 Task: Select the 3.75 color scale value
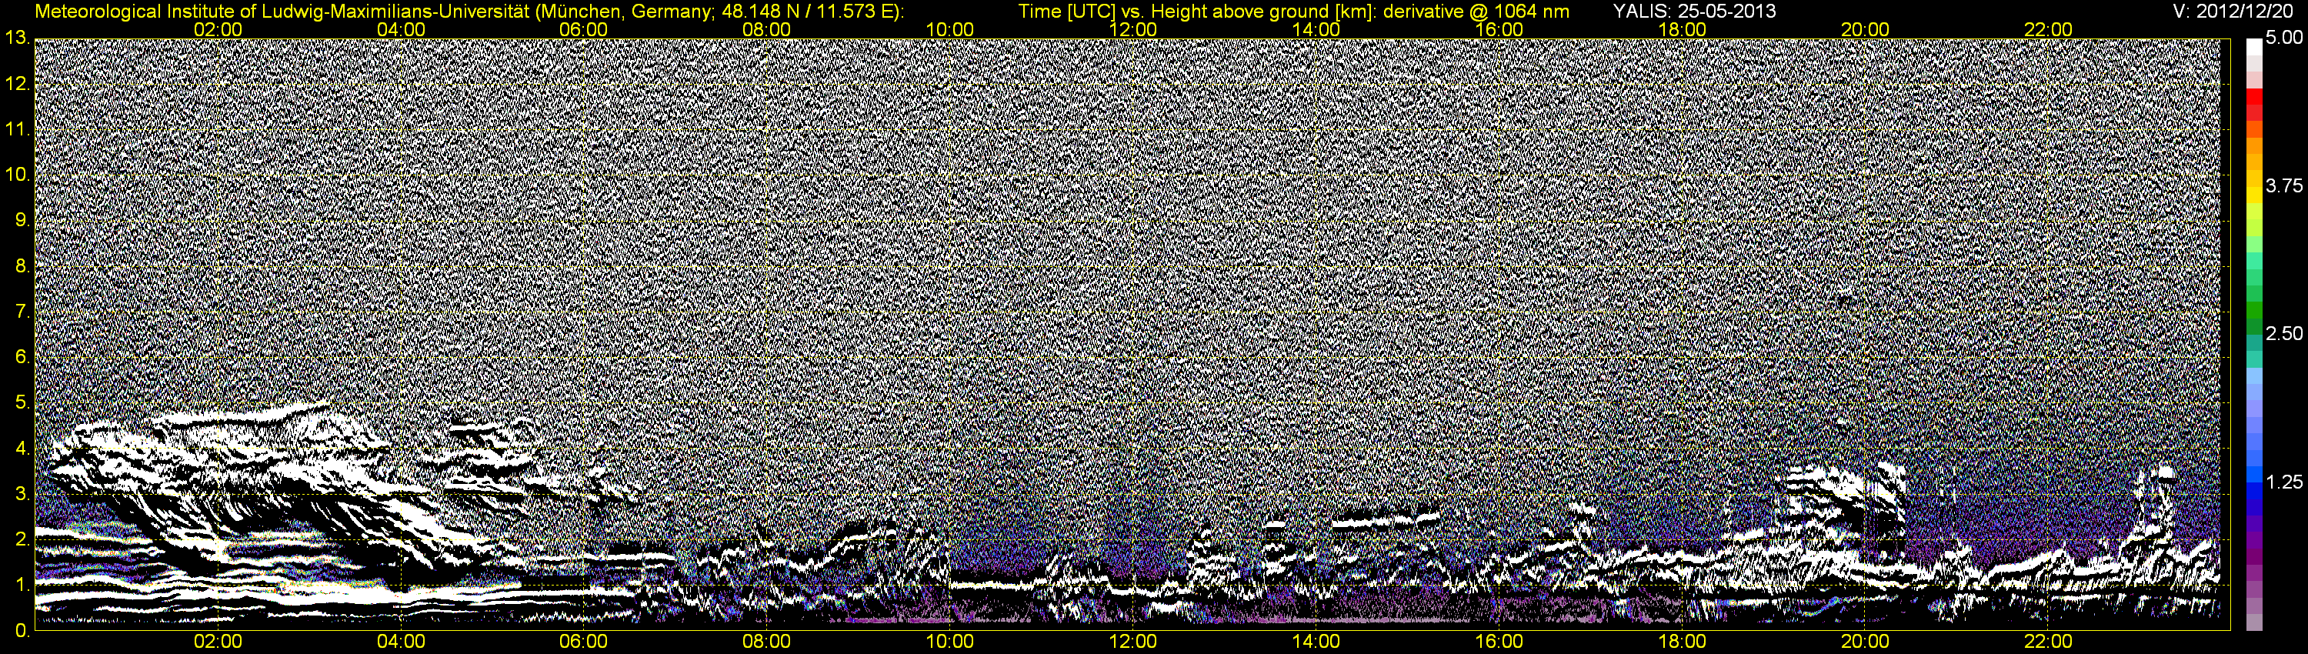[2285, 185]
